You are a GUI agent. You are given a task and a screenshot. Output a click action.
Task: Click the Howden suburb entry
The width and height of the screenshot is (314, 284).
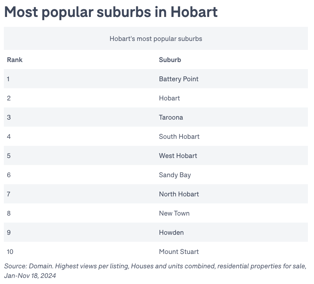point(171,233)
